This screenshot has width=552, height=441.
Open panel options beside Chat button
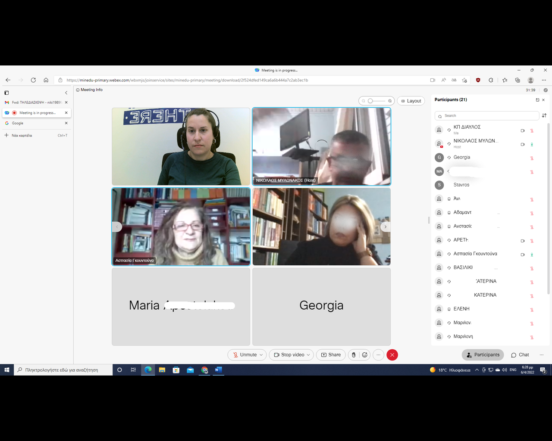point(542,355)
